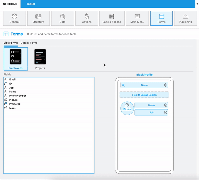Click the Job field box in preview
This screenshot has width=199, height=180.
151,112
